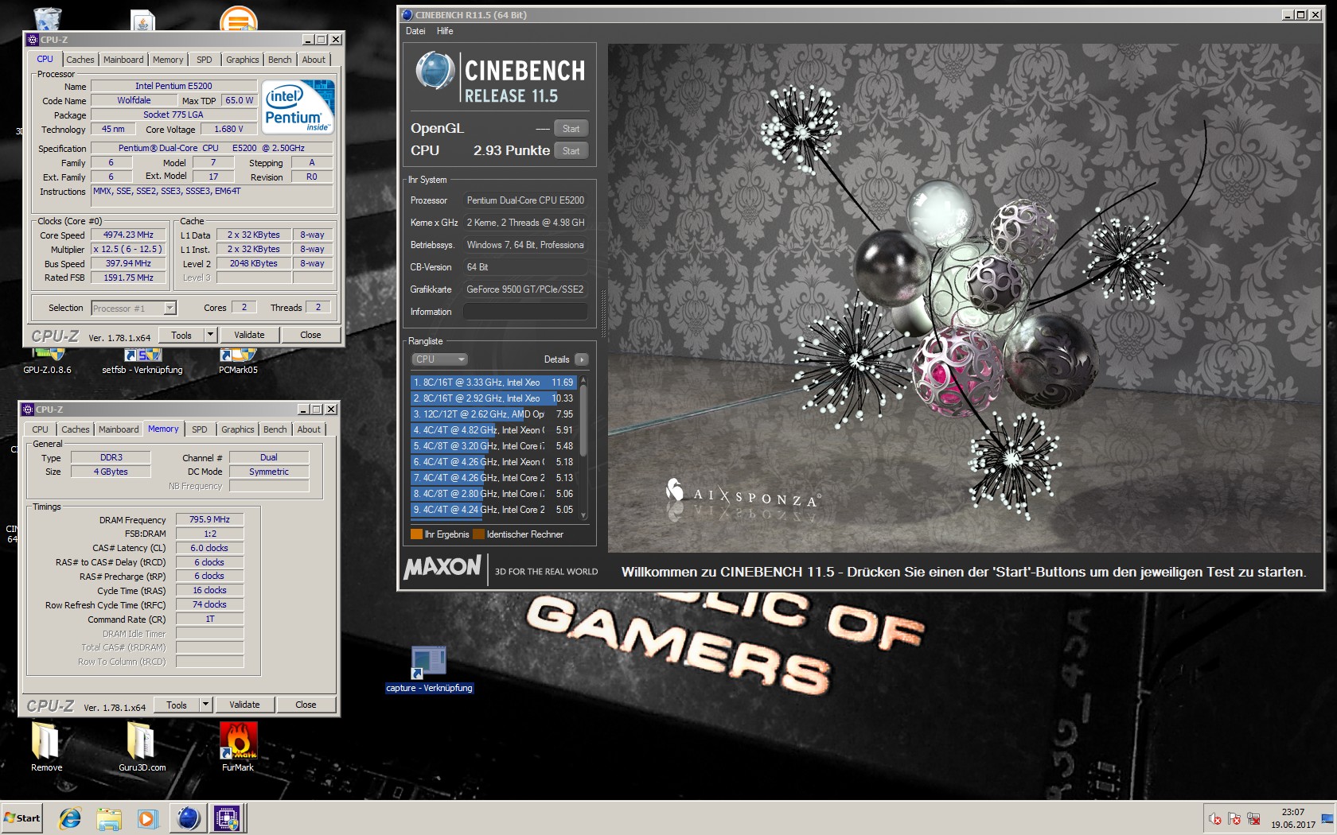Click the orange Ihr Ergebnis legend swatch

click(x=416, y=534)
